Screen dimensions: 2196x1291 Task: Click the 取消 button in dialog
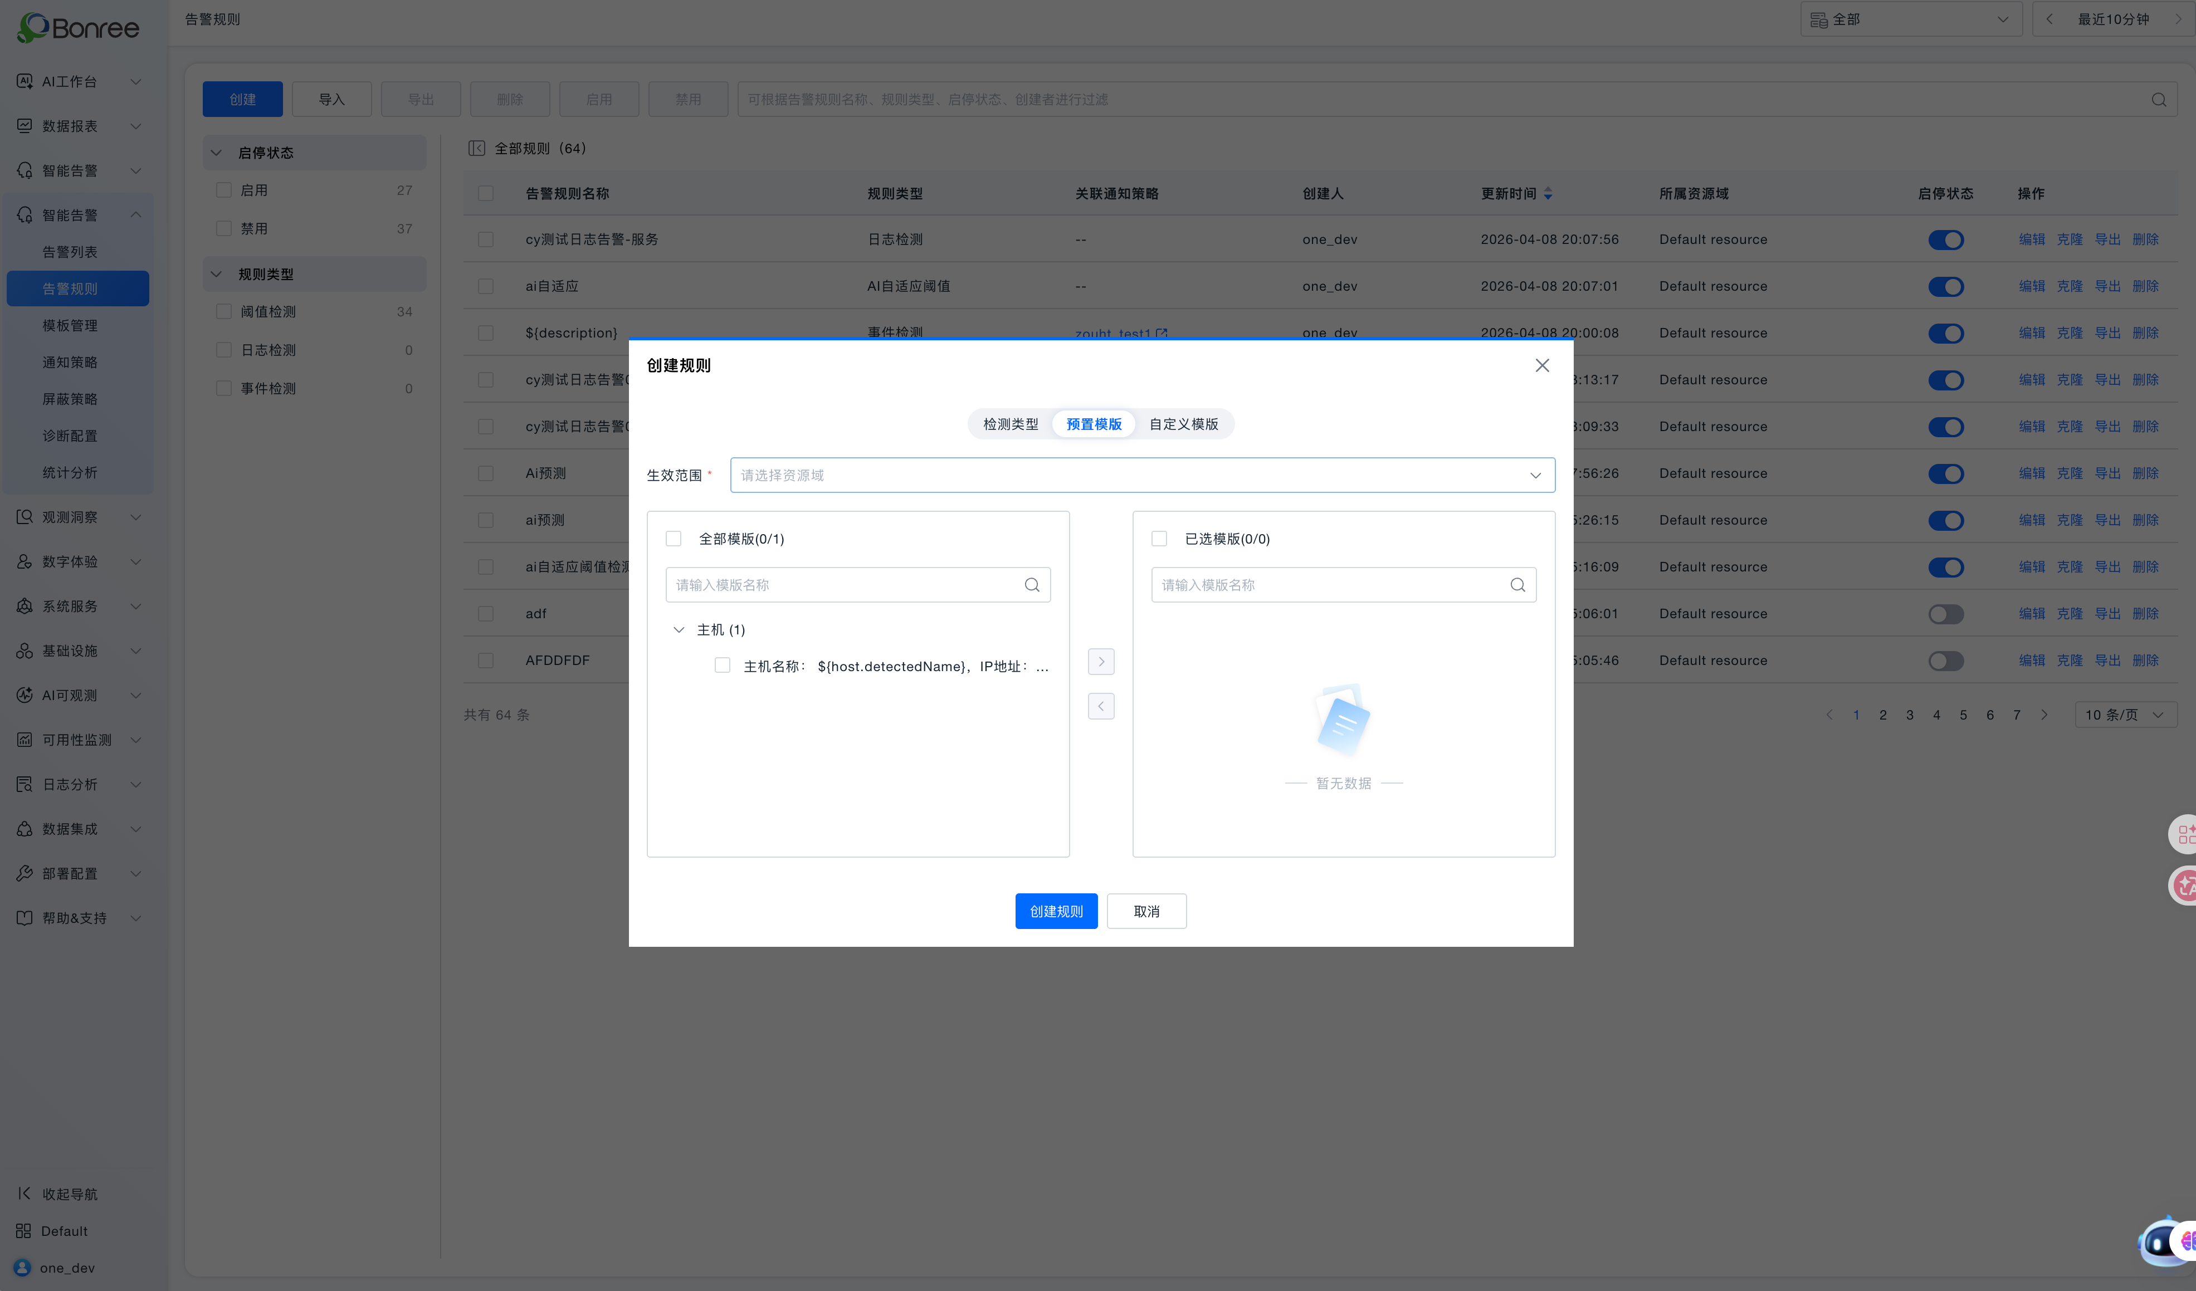coord(1146,911)
